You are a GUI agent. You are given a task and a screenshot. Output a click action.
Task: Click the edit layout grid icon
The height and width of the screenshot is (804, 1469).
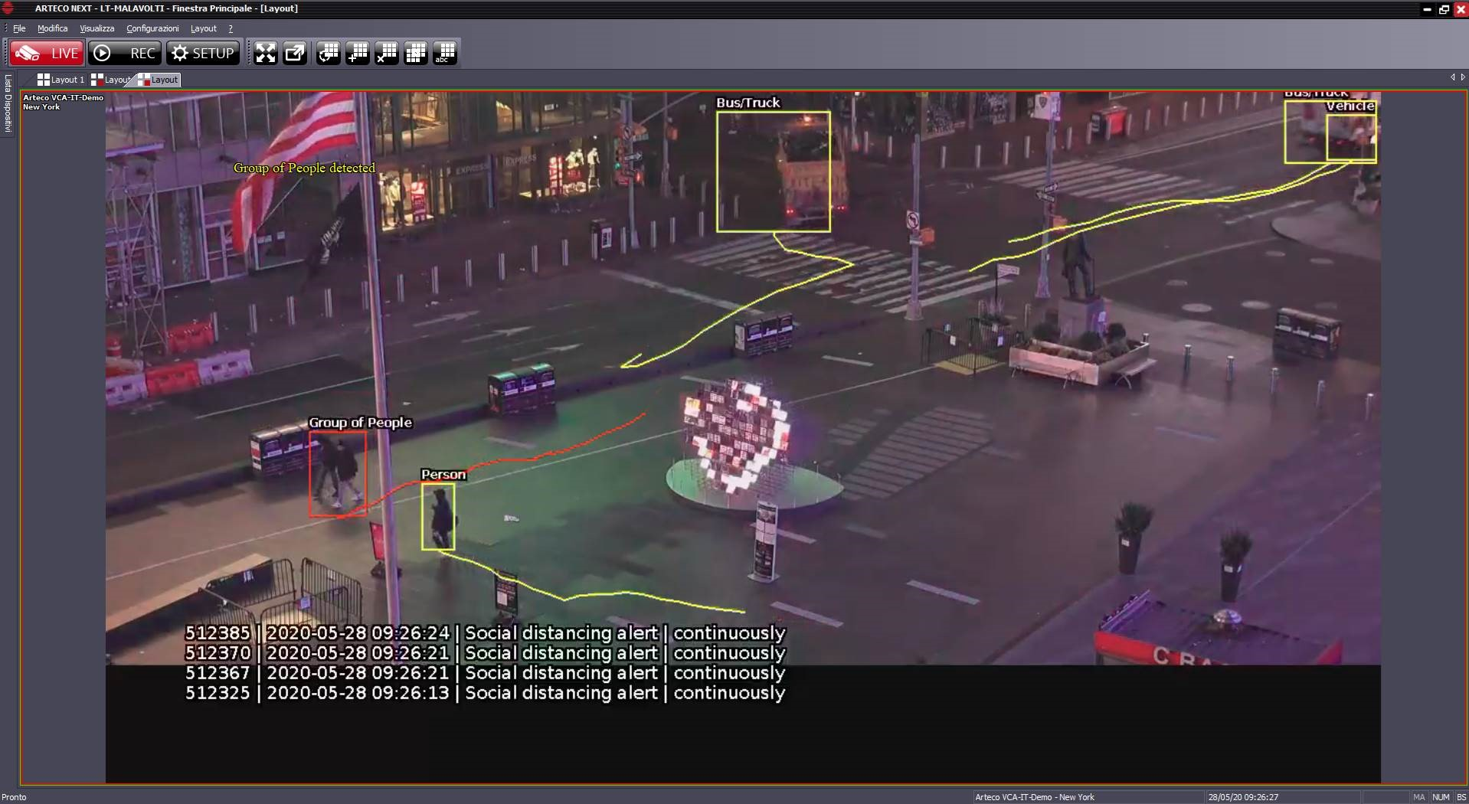pos(416,53)
